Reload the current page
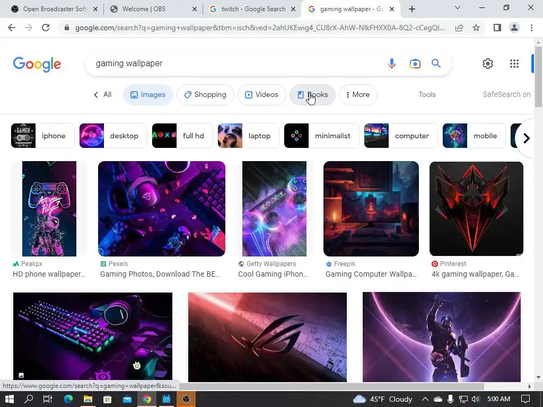The image size is (543, 407). coord(46,28)
